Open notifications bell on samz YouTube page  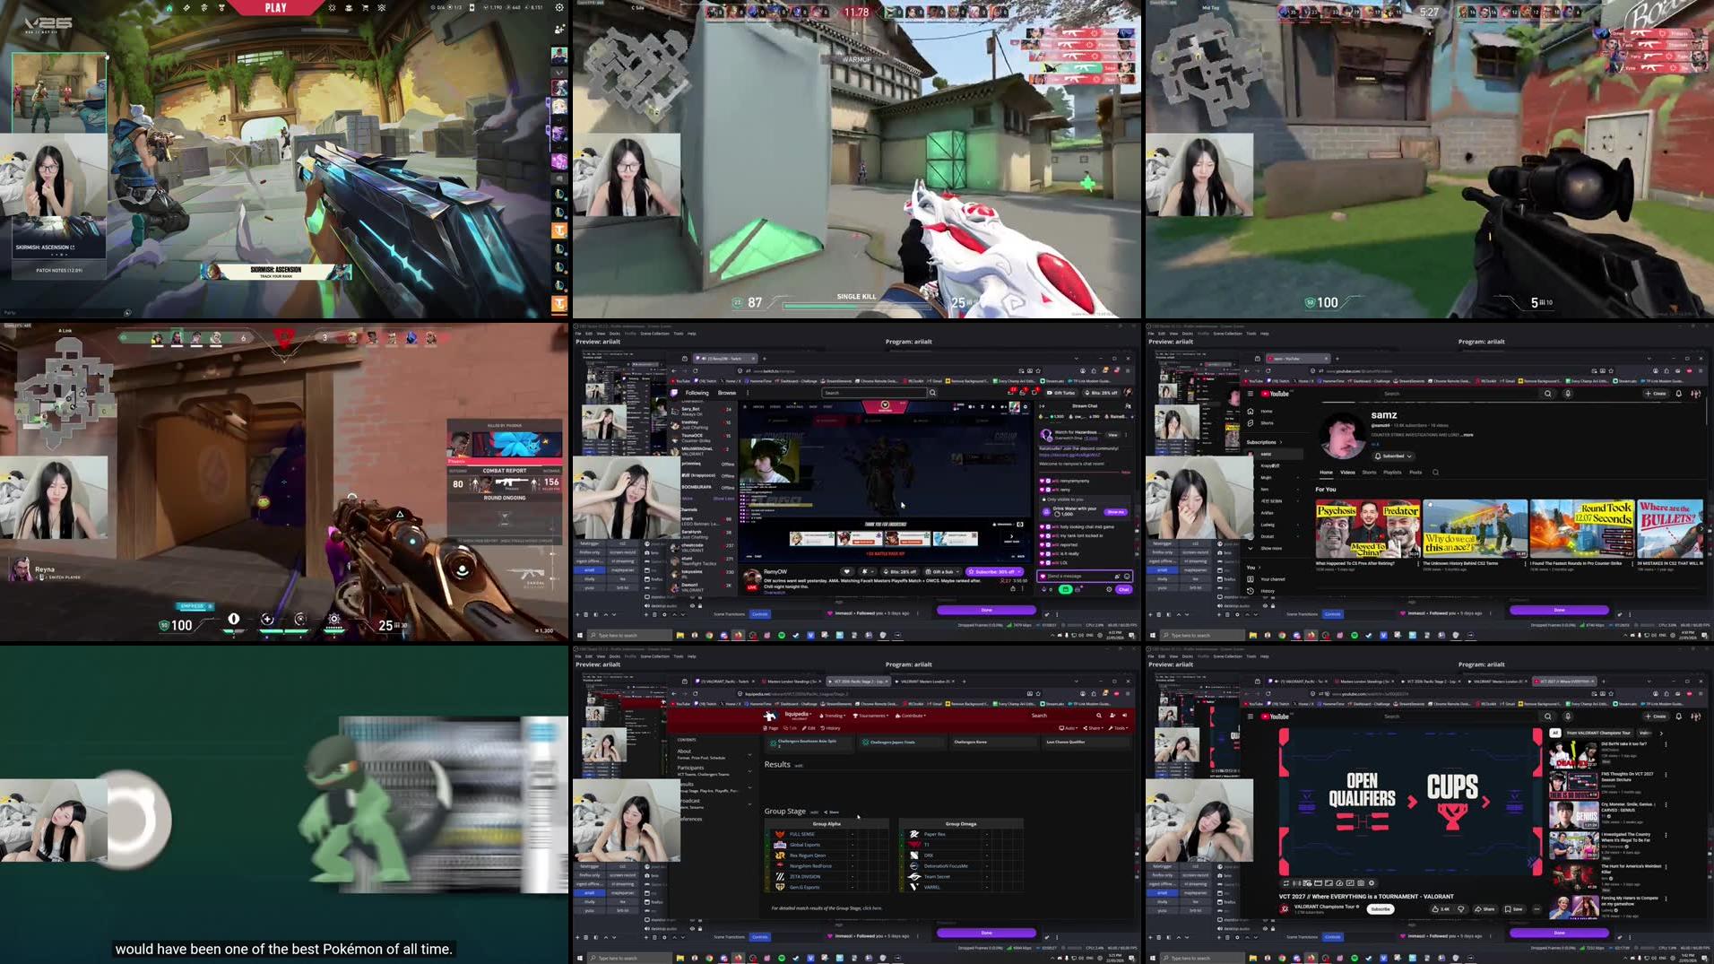pos(1678,394)
